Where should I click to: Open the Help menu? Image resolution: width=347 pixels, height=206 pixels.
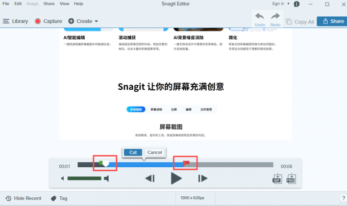click(x=79, y=4)
